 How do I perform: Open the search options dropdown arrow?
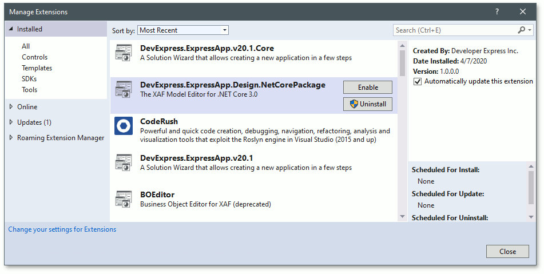[x=530, y=30]
